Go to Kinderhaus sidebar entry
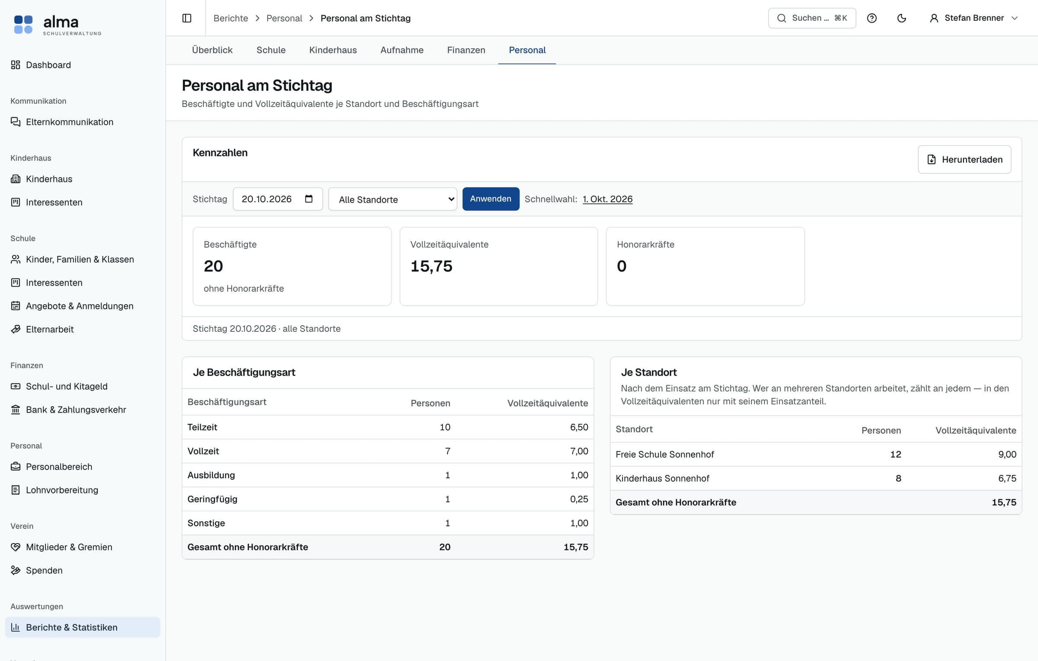 [x=83, y=179]
